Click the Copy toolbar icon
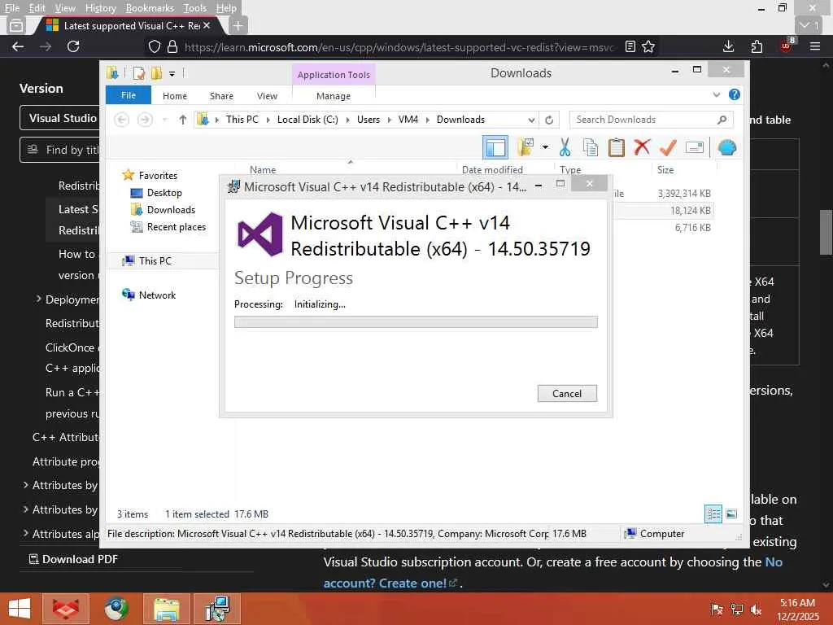The height and width of the screenshot is (625, 833). tap(591, 147)
